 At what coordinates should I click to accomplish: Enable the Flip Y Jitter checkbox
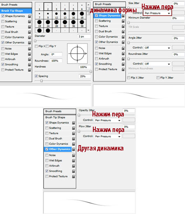(158, 78)
